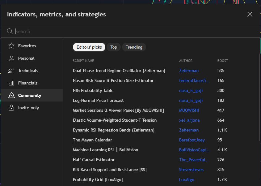This screenshot has width=261, height=186.
Task: Open Financials via the bar chart icon
Action: point(11,83)
